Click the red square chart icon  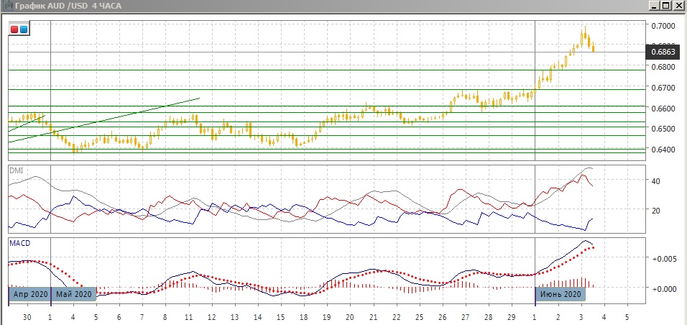pyautogui.click(x=14, y=29)
